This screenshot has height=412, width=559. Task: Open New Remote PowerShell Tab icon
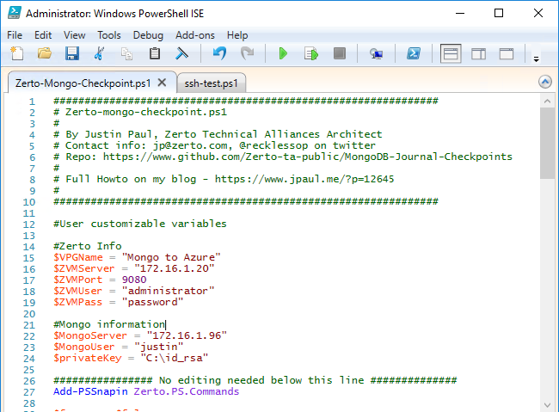(376, 54)
